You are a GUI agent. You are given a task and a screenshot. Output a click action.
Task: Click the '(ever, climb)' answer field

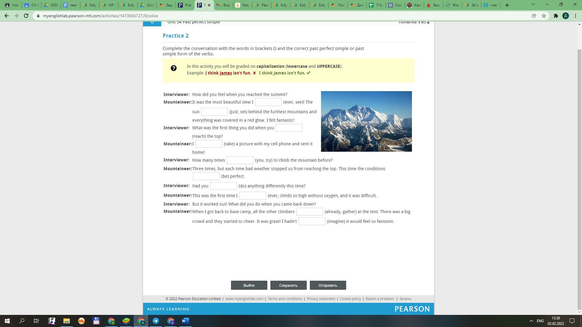click(x=253, y=196)
